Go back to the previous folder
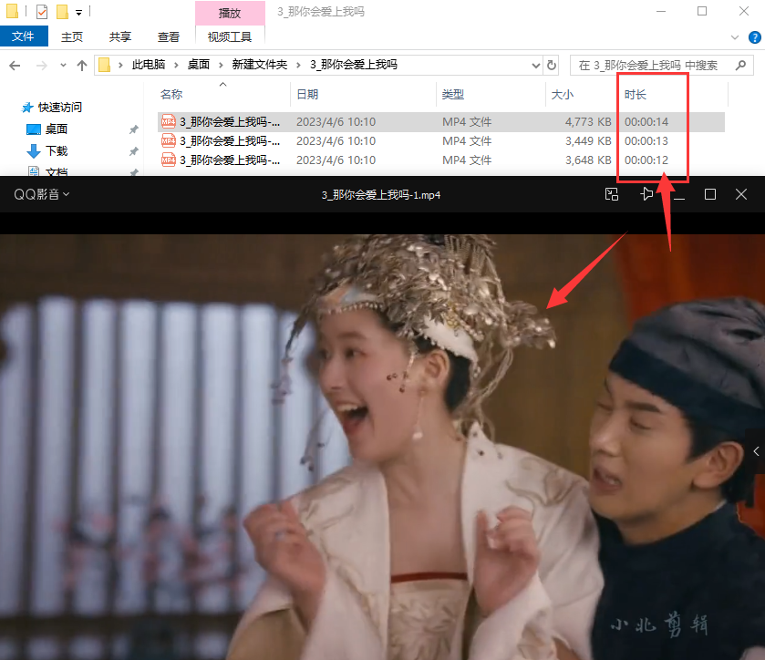Screen dimensions: 765x660 pos(15,66)
